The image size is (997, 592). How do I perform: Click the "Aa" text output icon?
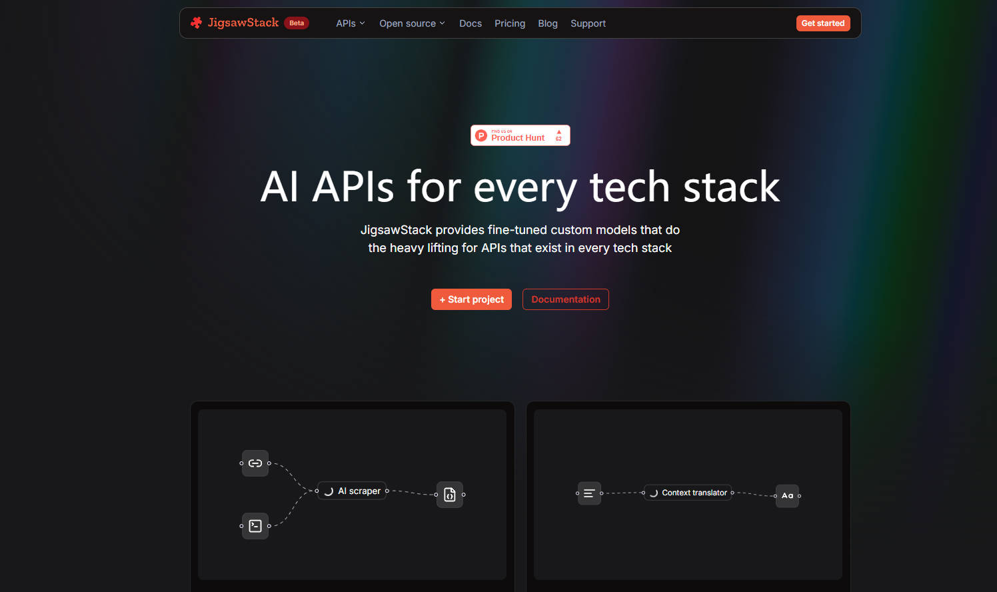point(787,495)
